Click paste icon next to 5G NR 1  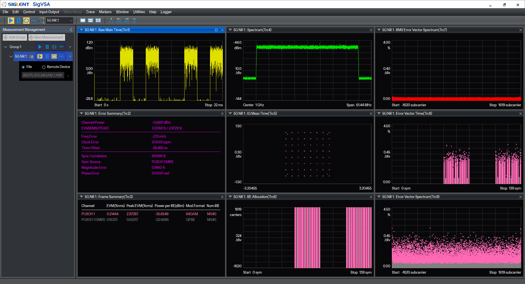tap(31, 57)
